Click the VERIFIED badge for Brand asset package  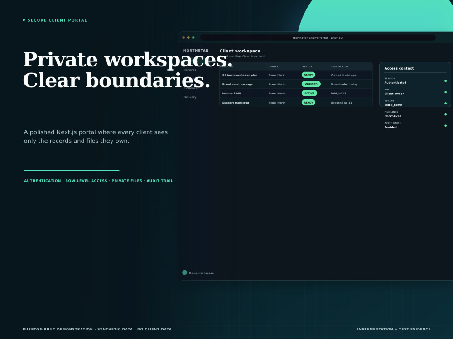click(311, 84)
